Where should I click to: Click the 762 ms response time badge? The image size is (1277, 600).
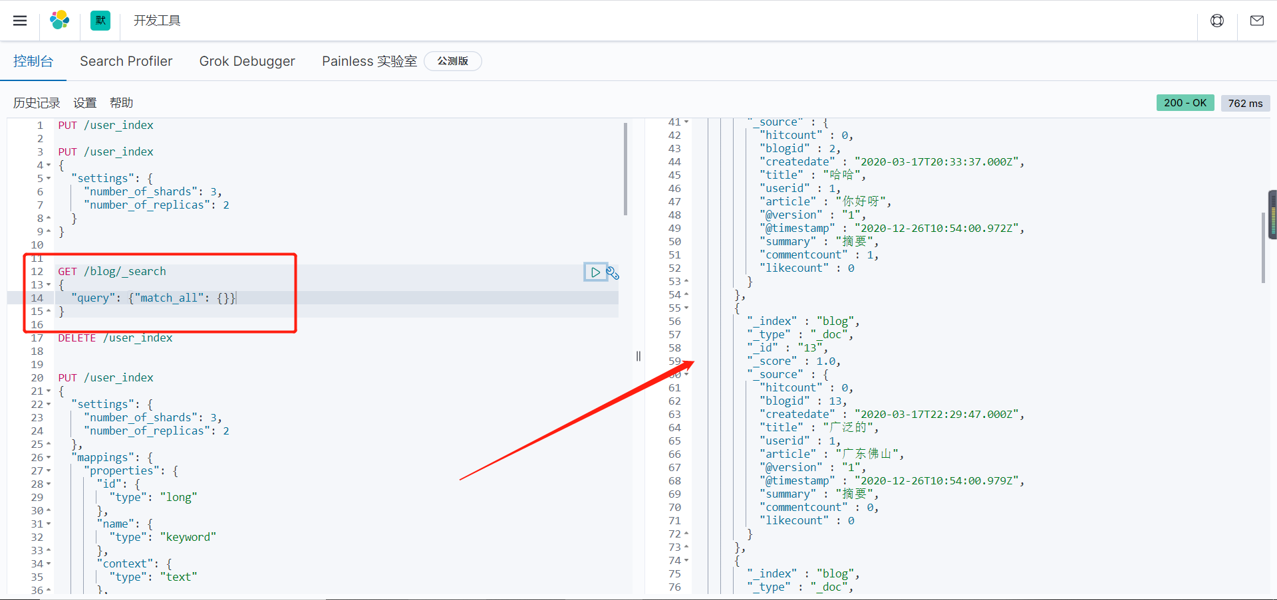click(1245, 103)
